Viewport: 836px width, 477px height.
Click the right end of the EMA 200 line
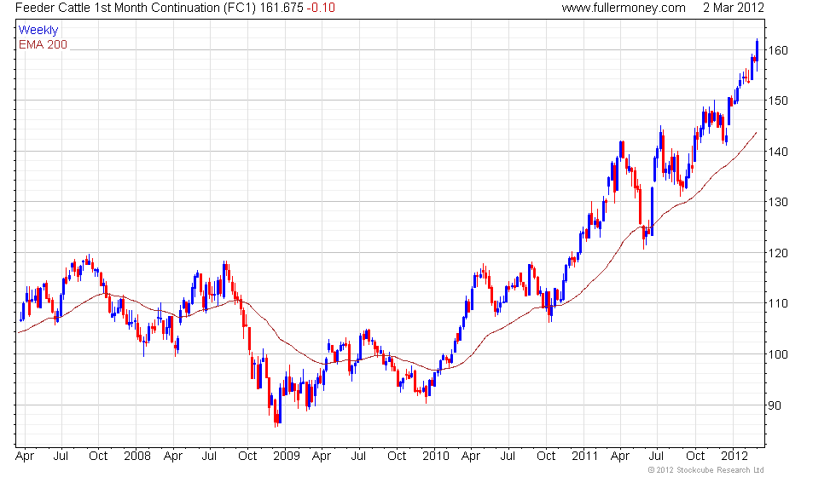coord(756,133)
